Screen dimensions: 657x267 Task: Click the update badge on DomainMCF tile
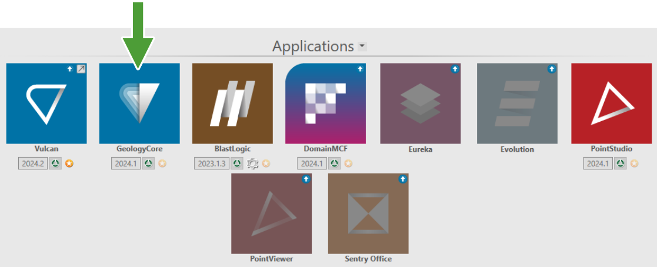point(360,69)
